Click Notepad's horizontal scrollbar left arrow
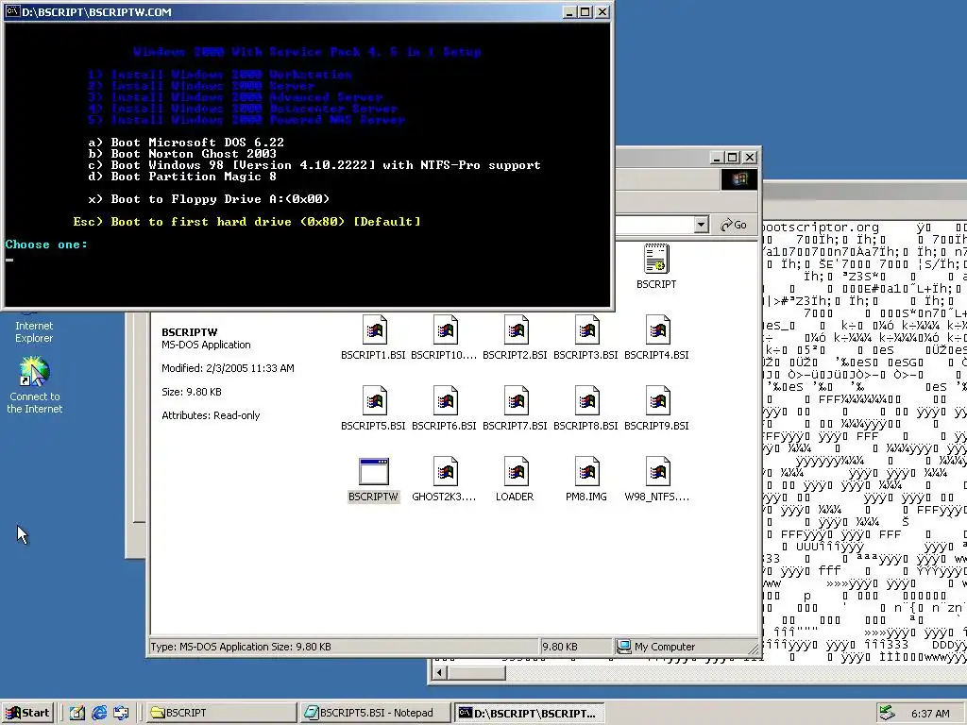Viewport: 967px width, 725px height. point(439,672)
